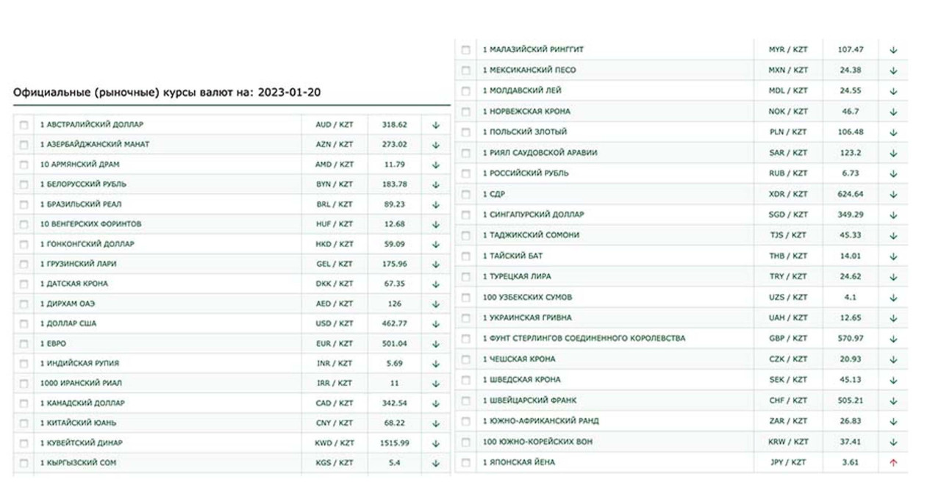Click the down arrow in the KWD / KZT row
The height and width of the screenshot is (485, 941).
click(435, 444)
